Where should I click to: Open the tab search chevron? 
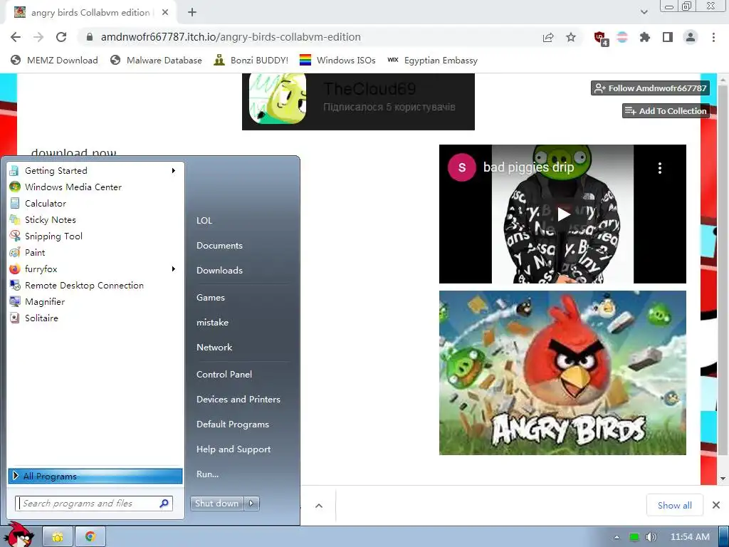coord(644,12)
